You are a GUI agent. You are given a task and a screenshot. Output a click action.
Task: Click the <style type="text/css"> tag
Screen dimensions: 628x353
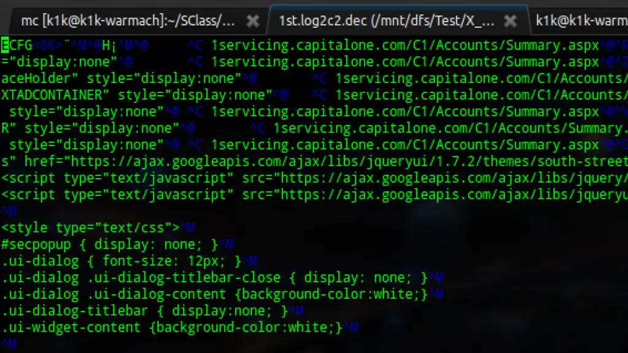tap(90, 228)
